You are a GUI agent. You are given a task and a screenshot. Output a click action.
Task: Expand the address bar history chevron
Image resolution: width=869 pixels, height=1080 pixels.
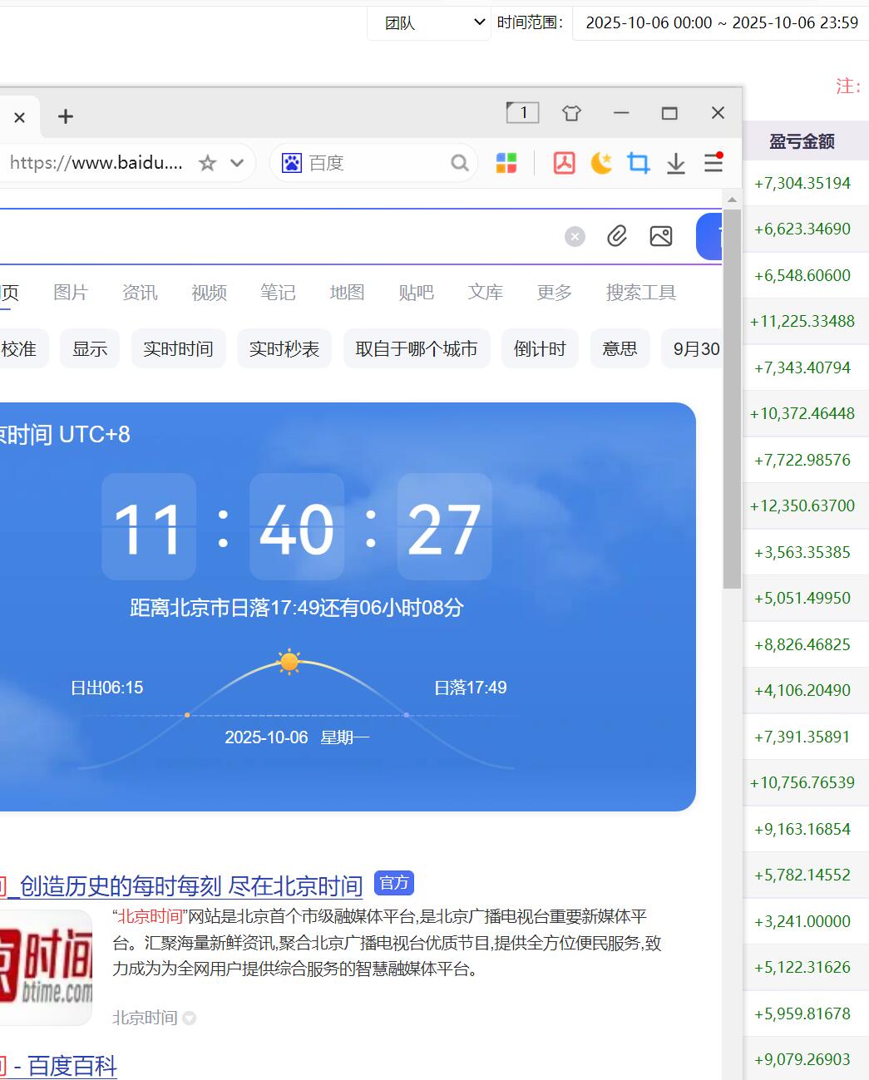[237, 163]
